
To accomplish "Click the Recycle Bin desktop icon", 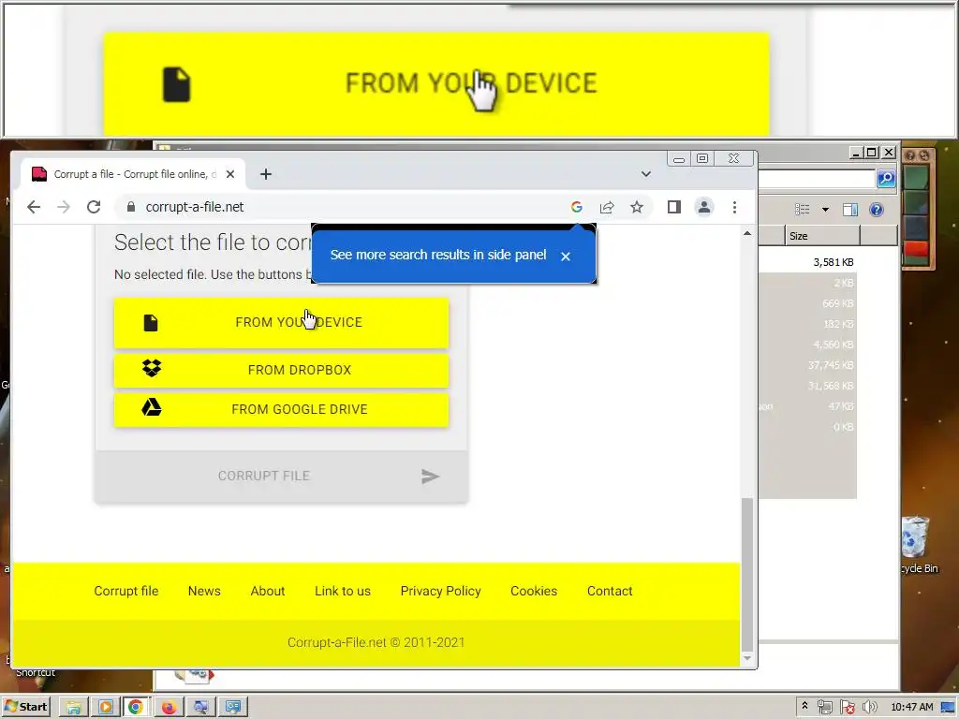I will coord(917,544).
